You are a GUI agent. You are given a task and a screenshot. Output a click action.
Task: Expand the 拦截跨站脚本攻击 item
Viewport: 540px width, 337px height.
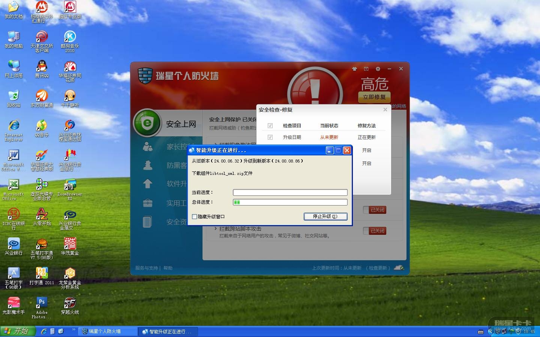click(216, 228)
